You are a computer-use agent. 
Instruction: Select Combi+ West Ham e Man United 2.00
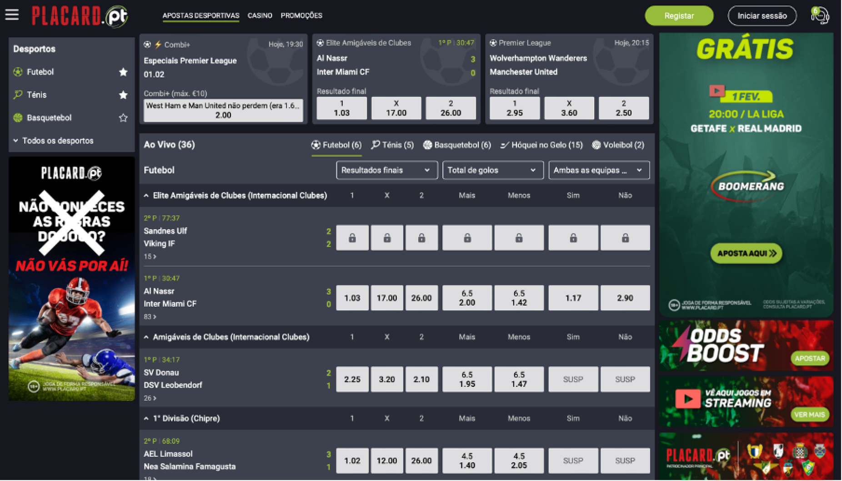click(x=224, y=111)
